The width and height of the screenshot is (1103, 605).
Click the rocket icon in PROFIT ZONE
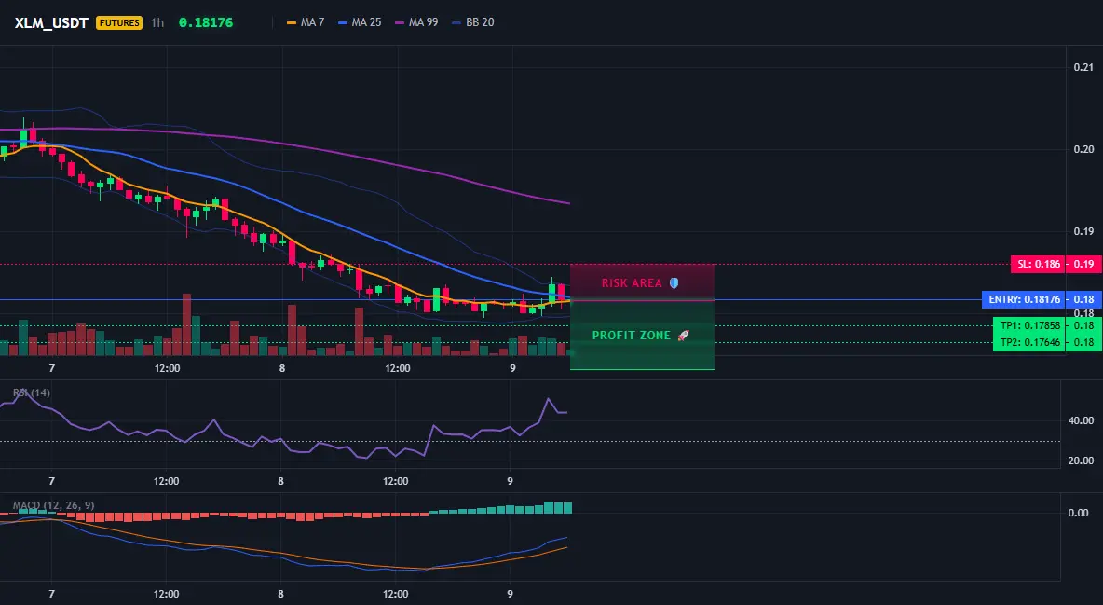tap(683, 336)
